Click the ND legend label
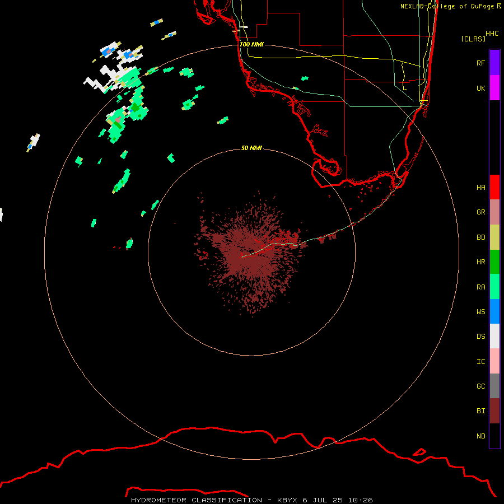 coord(480,436)
